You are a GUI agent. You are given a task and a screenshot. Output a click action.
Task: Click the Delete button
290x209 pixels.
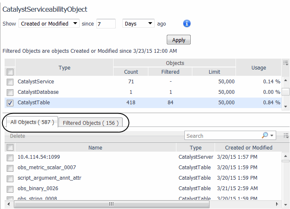[18, 136]
